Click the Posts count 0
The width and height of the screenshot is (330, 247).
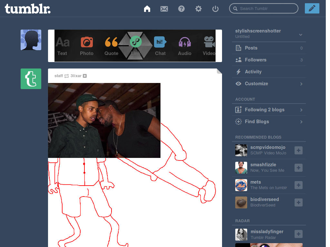pyautogui.click(x=301, y=48)
